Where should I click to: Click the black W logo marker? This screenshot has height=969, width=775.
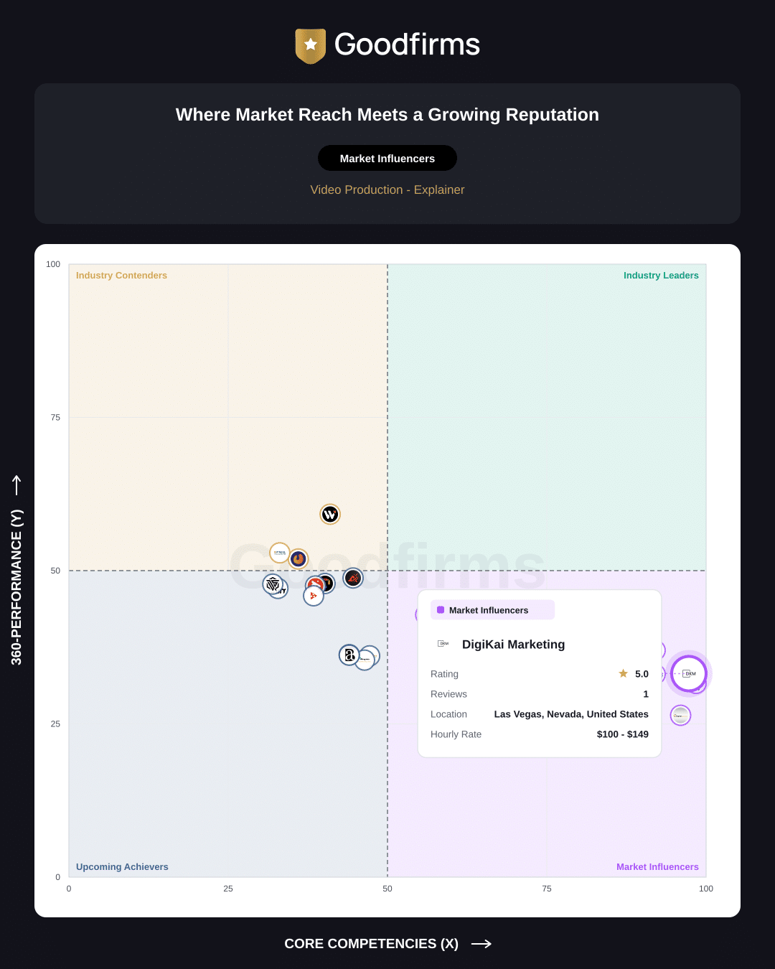point(330,514)
